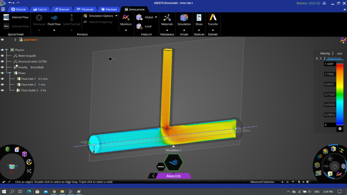This screenshot has height=195, width=347.
Task: Click the Natural Frequency option
Action: coord(98,22)
